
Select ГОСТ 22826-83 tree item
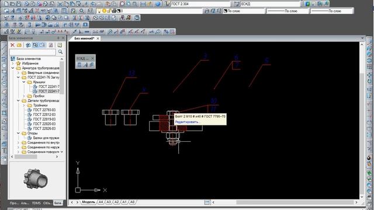pos(44,128)
